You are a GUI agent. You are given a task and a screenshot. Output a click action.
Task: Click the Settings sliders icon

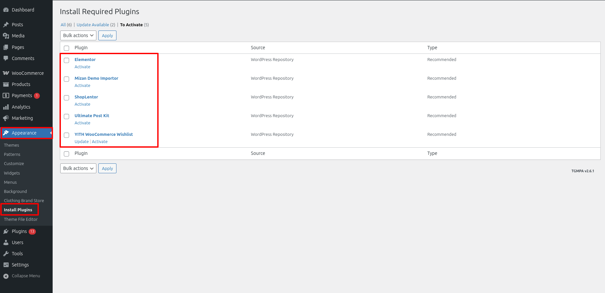pos(6,265)
